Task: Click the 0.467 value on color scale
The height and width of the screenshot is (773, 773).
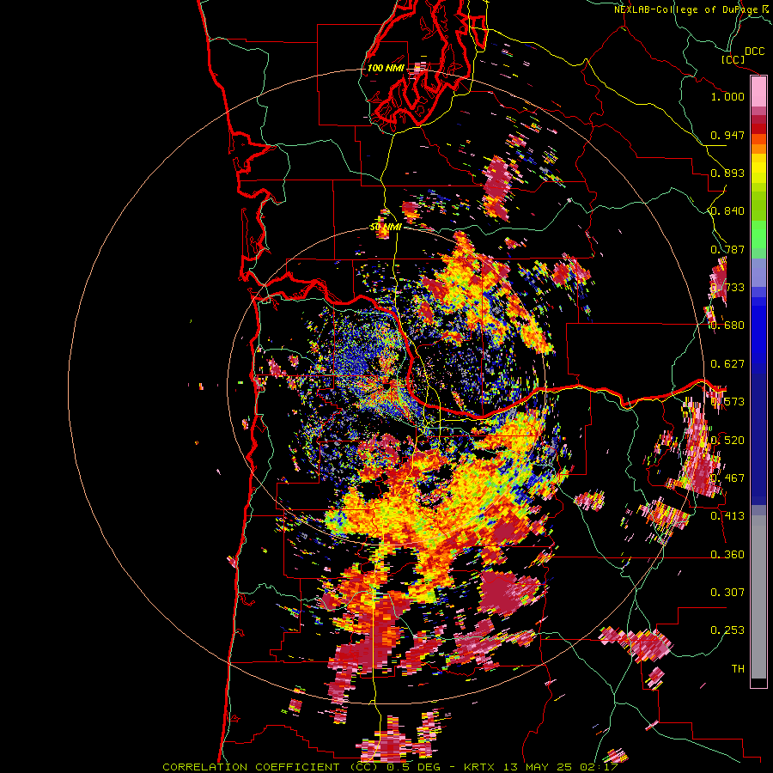Action: (727, 478)
